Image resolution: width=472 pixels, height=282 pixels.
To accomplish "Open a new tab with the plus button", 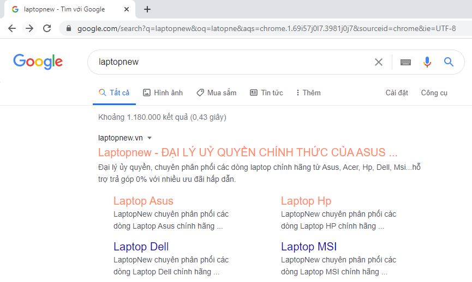I will click(147, 9).
